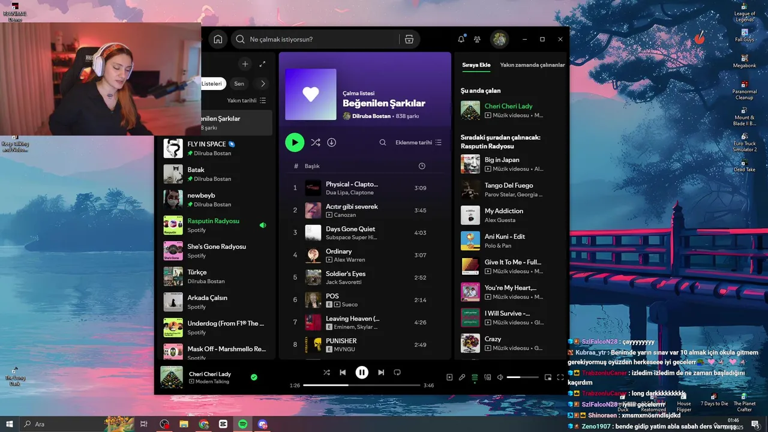Viewport: 768px width, 432px height.
Task: Open Chrome from the taskbar
Action: tap(203, 424)
